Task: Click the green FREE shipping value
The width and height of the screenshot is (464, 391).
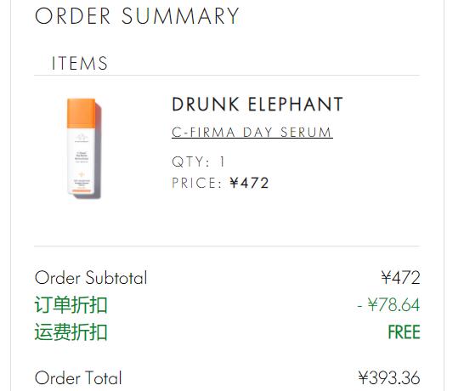Action: point(404,331)
